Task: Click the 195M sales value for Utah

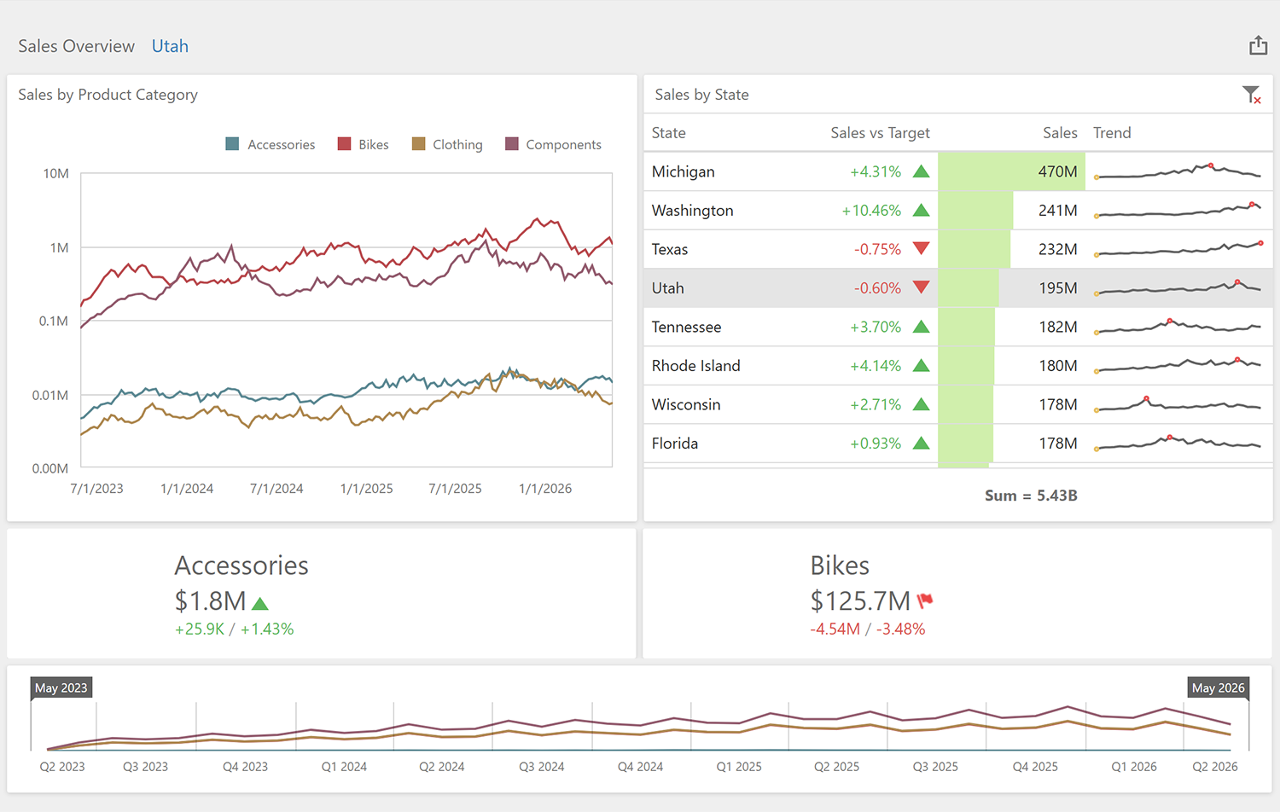Action: 1058,287
